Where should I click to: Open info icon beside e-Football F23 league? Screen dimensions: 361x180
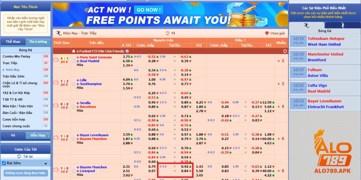pyautogui.click(x=127, y=51)
